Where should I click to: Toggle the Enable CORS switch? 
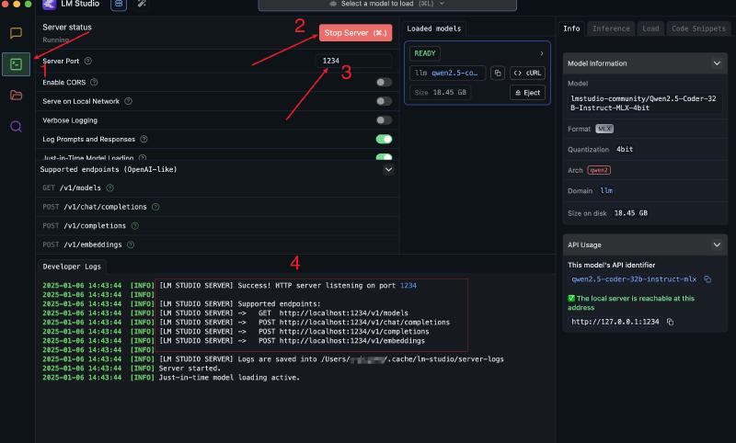(x=384, y=83)
